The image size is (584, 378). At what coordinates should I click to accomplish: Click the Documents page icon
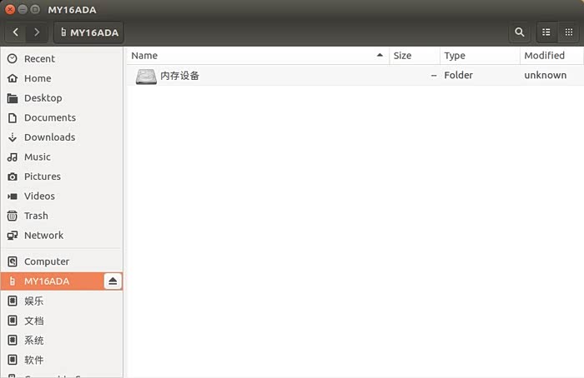point(13,118)
